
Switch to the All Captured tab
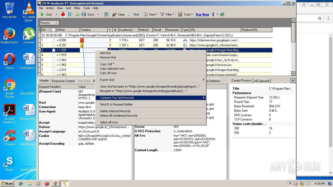click(261, 81)
